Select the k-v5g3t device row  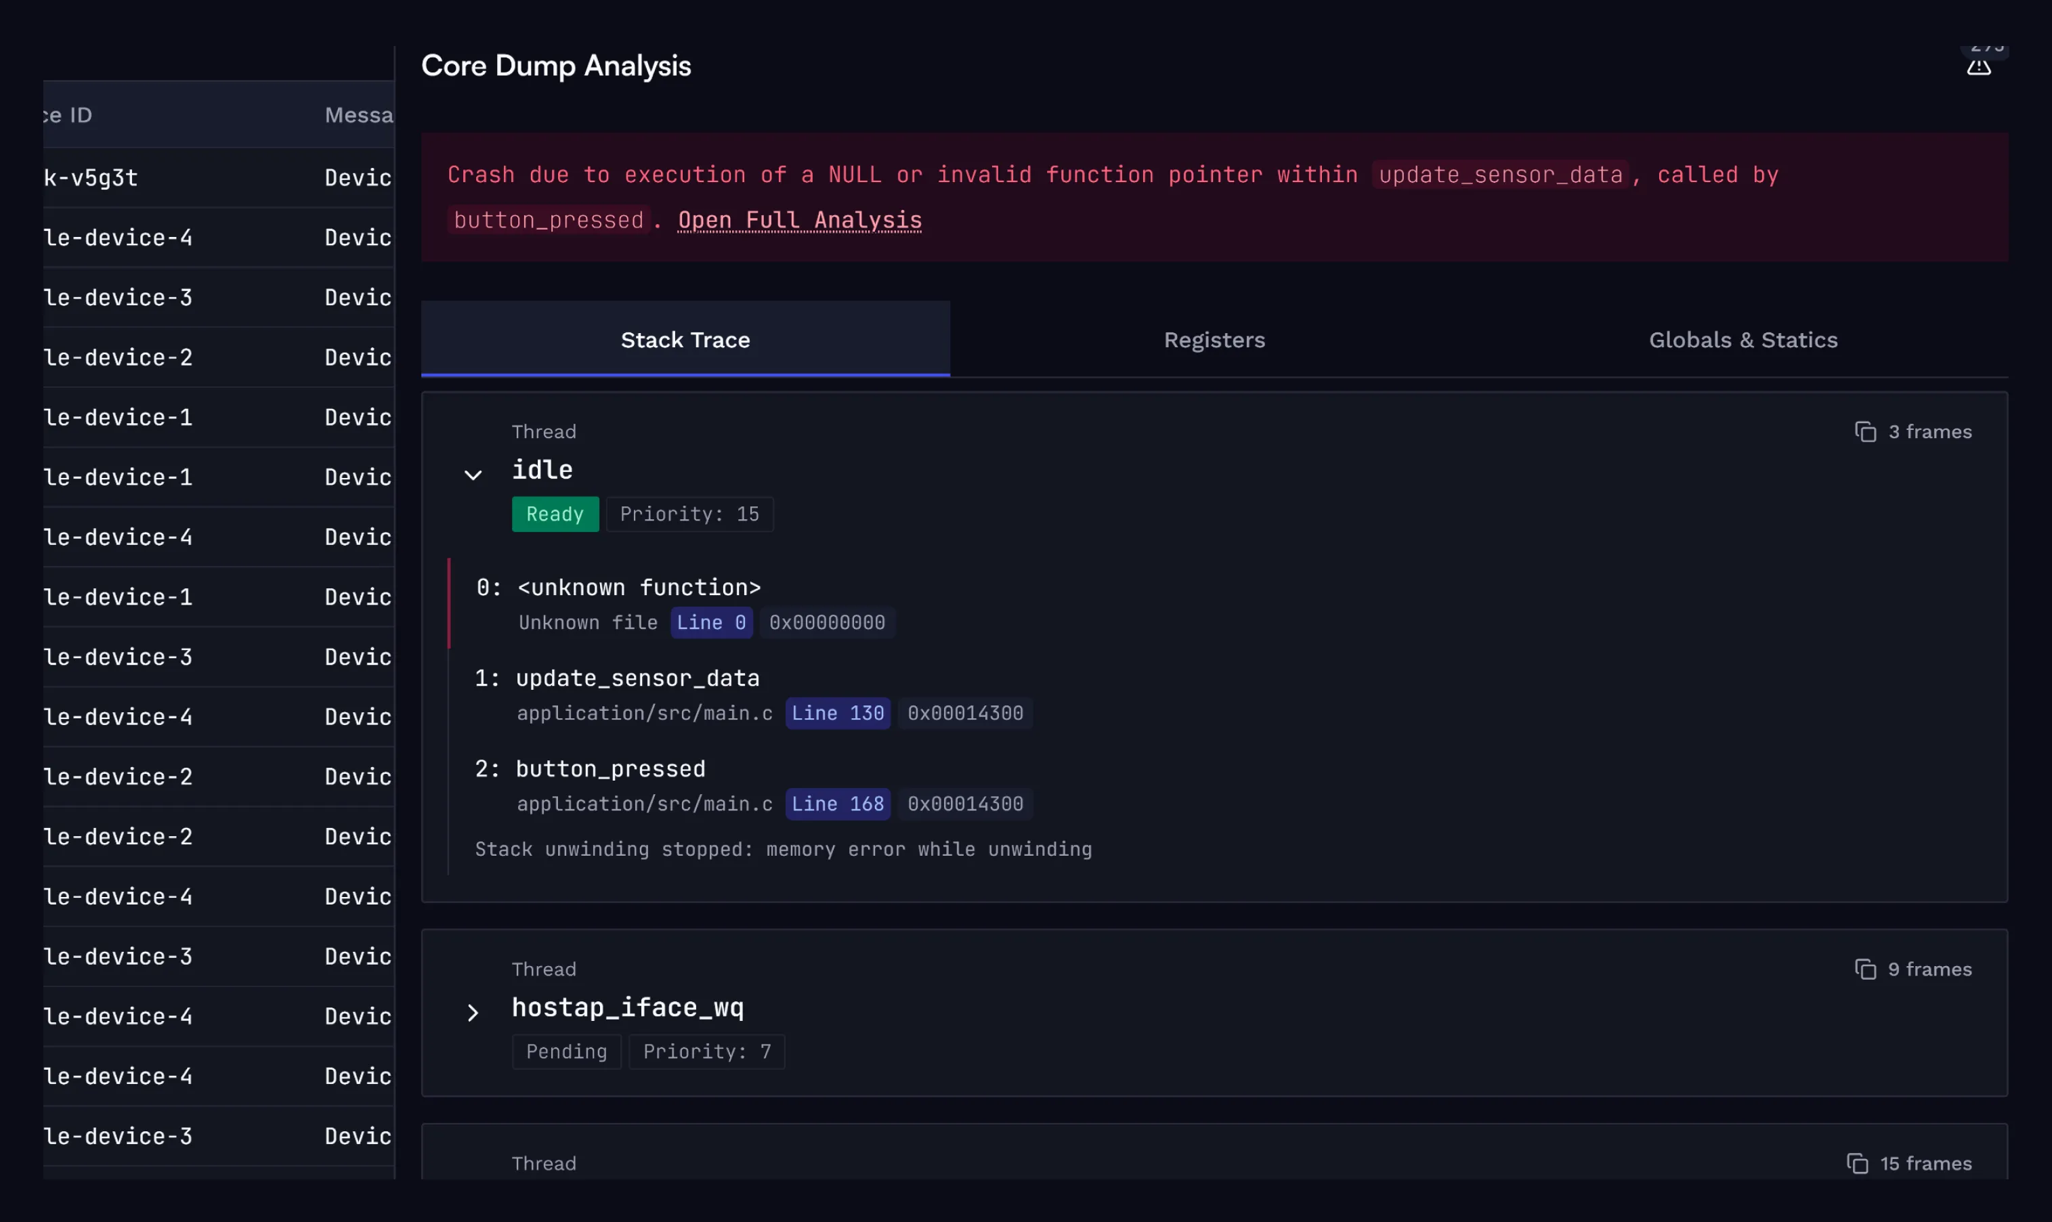click(x=165, y=178)
